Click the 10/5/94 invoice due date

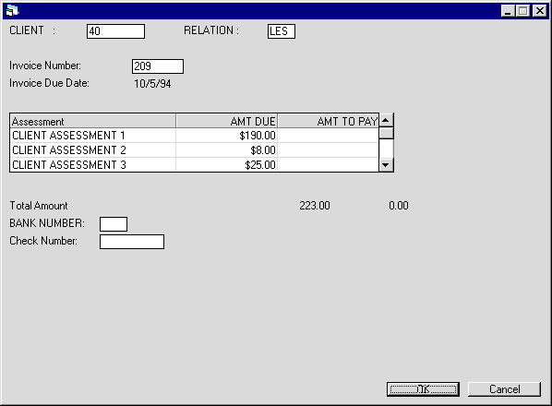point(152,84)
